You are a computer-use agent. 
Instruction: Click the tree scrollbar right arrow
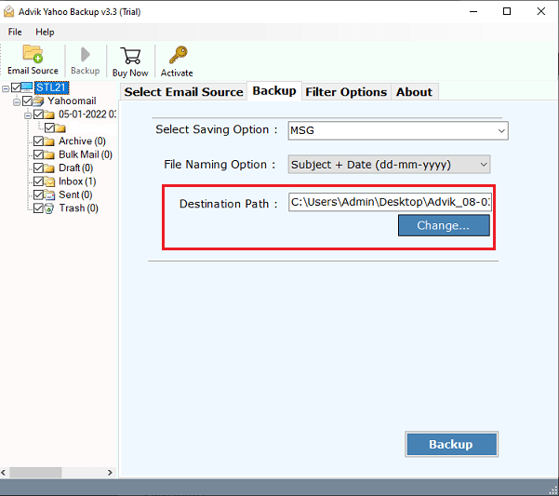110,473
